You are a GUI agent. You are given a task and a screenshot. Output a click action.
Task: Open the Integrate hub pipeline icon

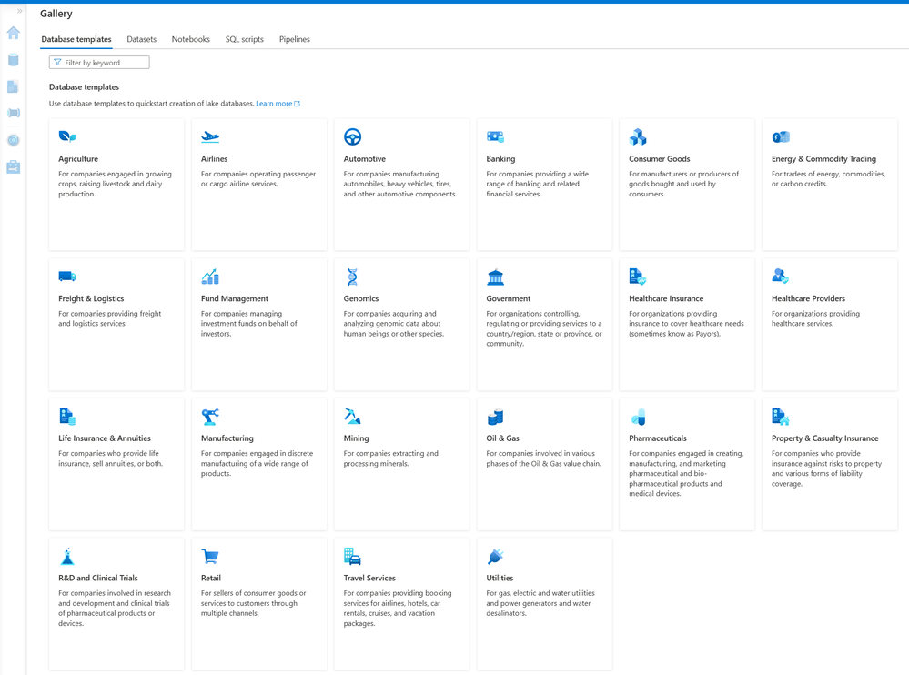(x=14, y=113)
